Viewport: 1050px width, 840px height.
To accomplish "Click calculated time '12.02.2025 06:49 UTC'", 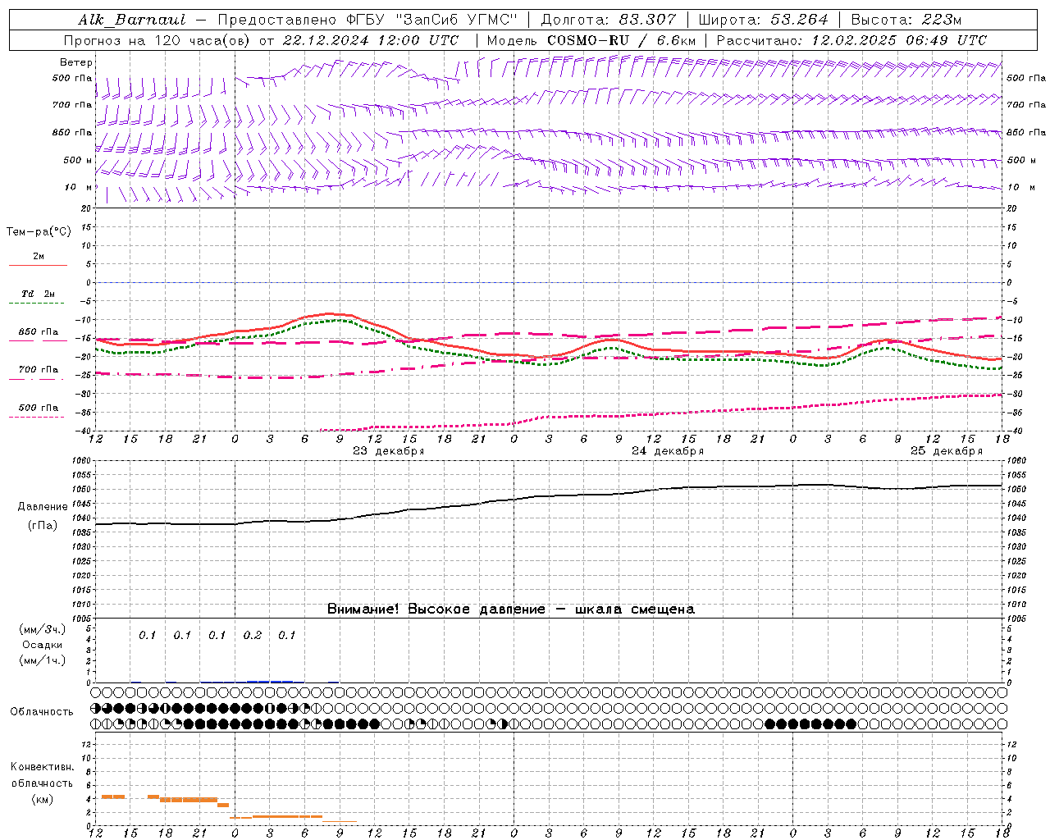I will (x=899, y=40).
